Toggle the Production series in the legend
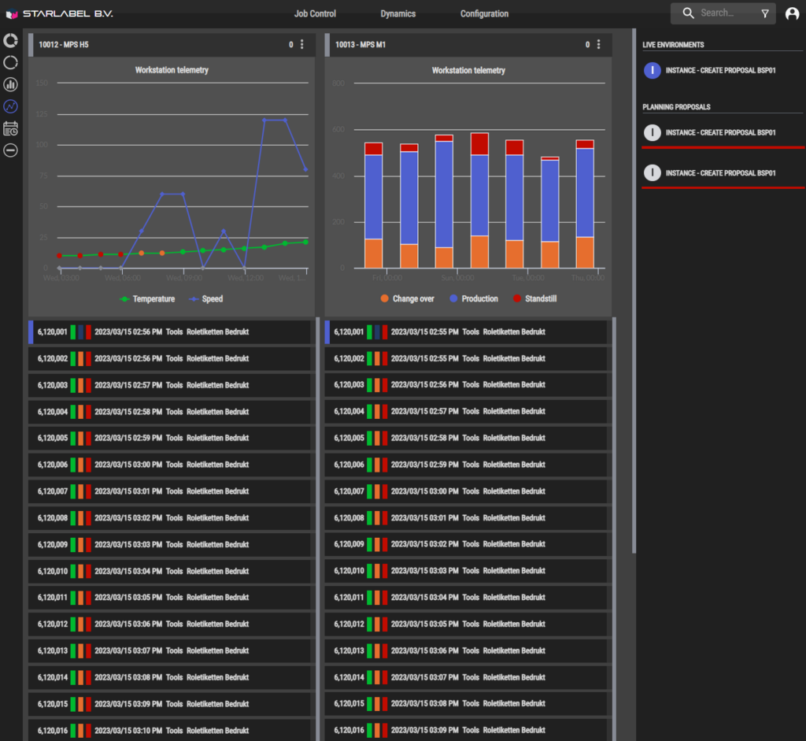The image size is (806, 741). (x=474, y=298)
